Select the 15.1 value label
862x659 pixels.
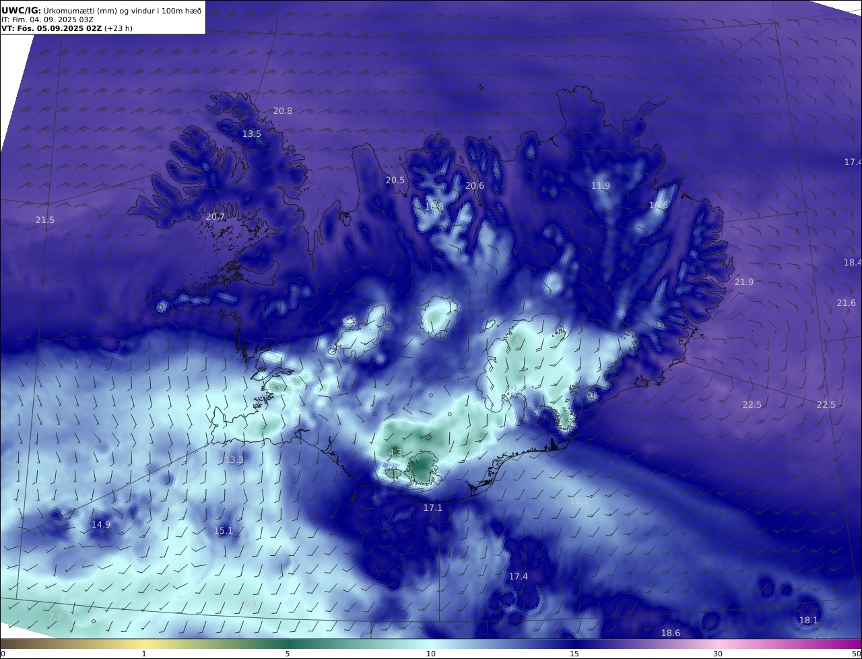click(x=224, y=531)
